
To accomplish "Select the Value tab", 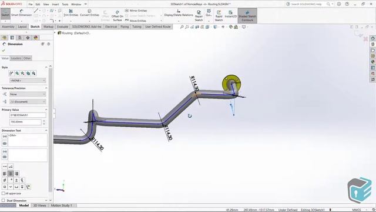I will click(5, 58).
